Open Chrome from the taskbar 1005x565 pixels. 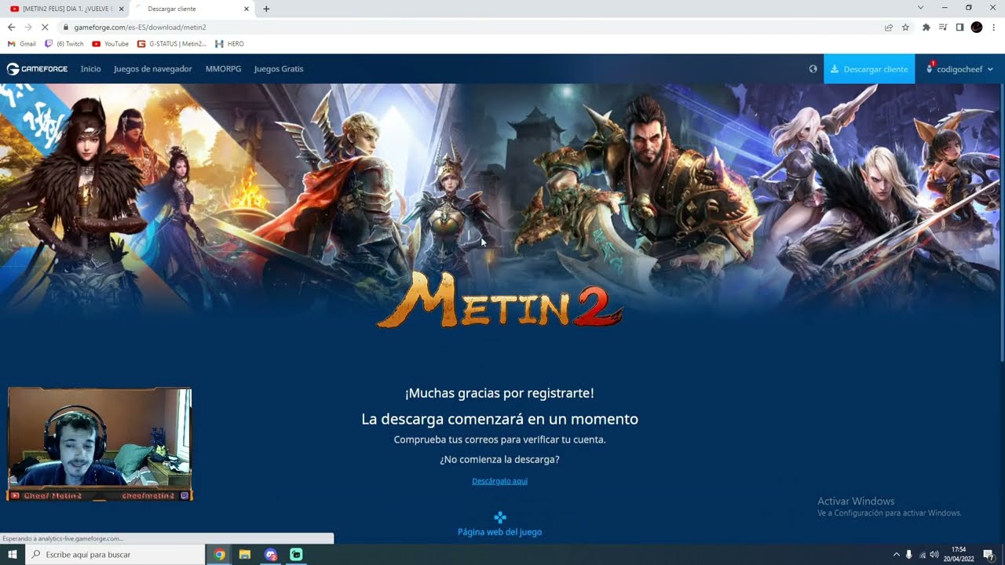click(x=220, y=555)
